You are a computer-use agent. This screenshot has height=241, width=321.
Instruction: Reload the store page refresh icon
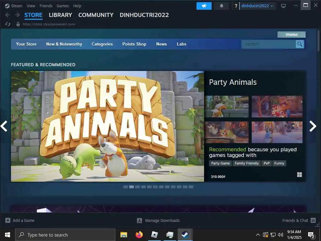pyautogui.click(x=8, y=24)
